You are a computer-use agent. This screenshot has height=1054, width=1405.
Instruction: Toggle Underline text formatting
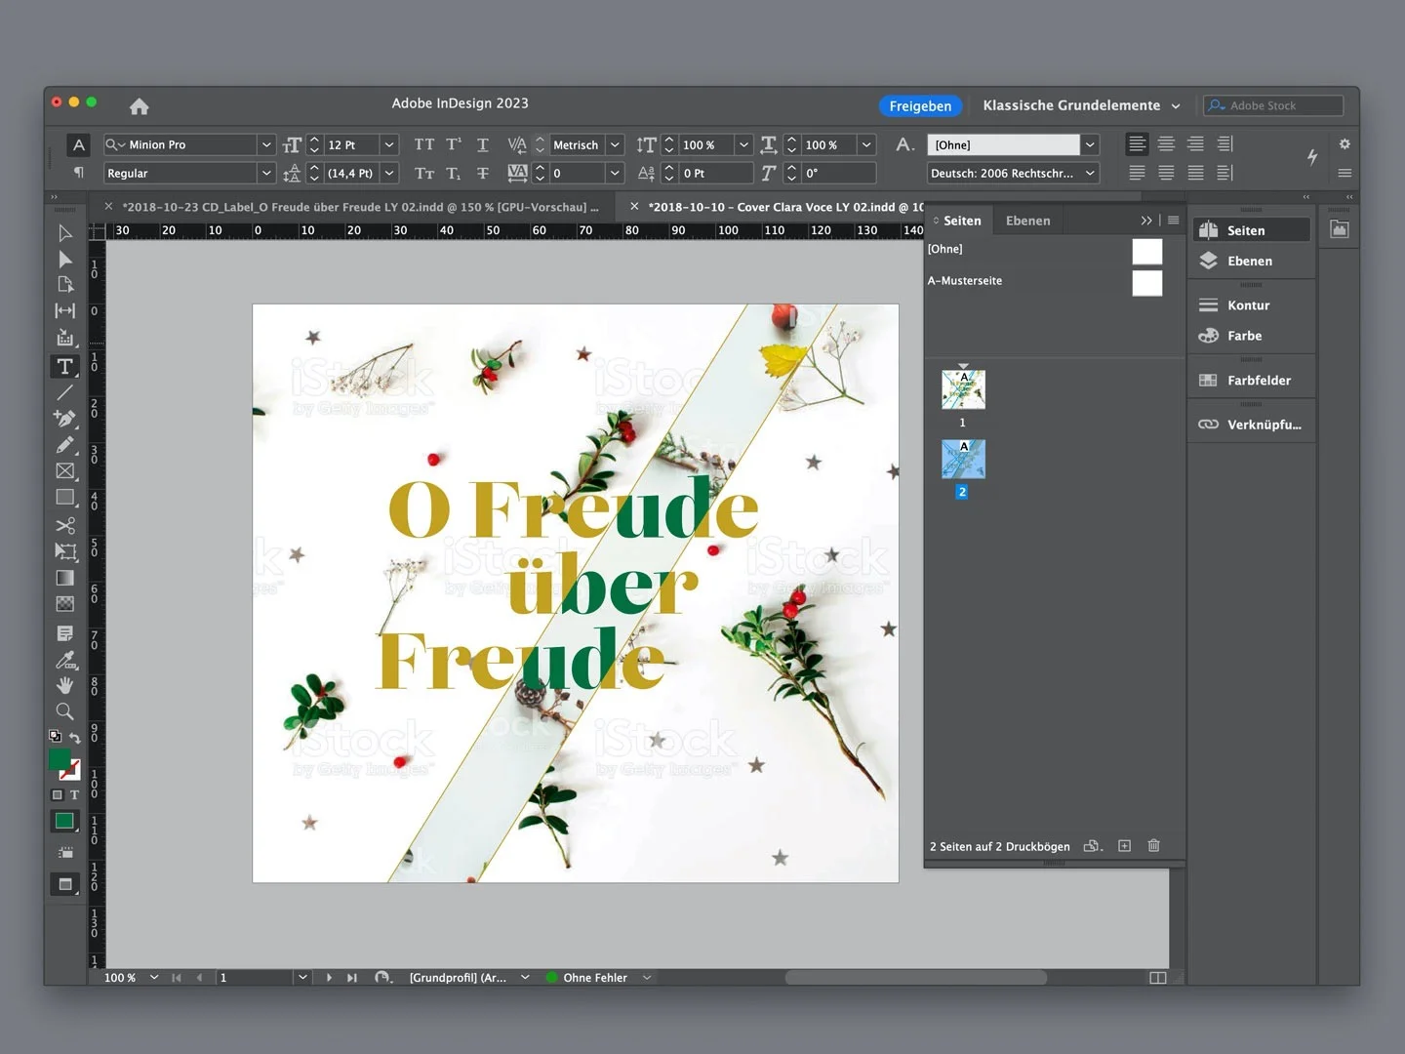[483, 144]
